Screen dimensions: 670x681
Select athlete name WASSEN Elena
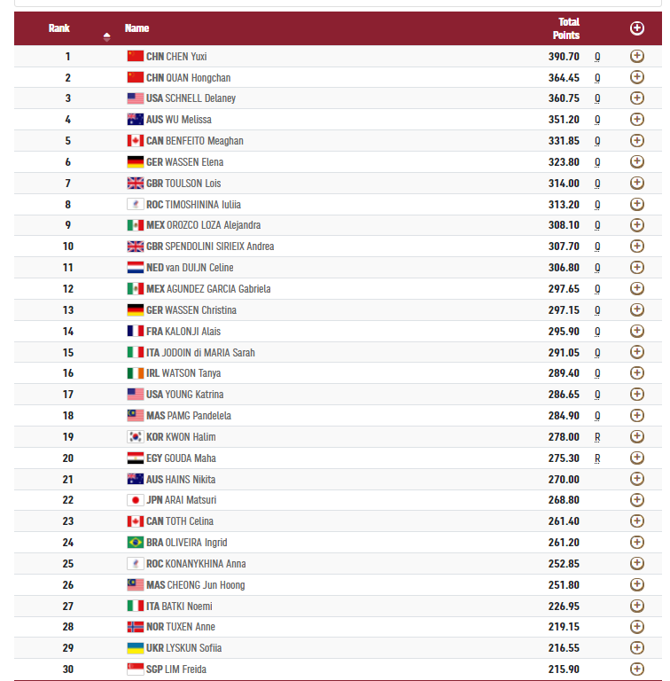[x=194, y=162]
